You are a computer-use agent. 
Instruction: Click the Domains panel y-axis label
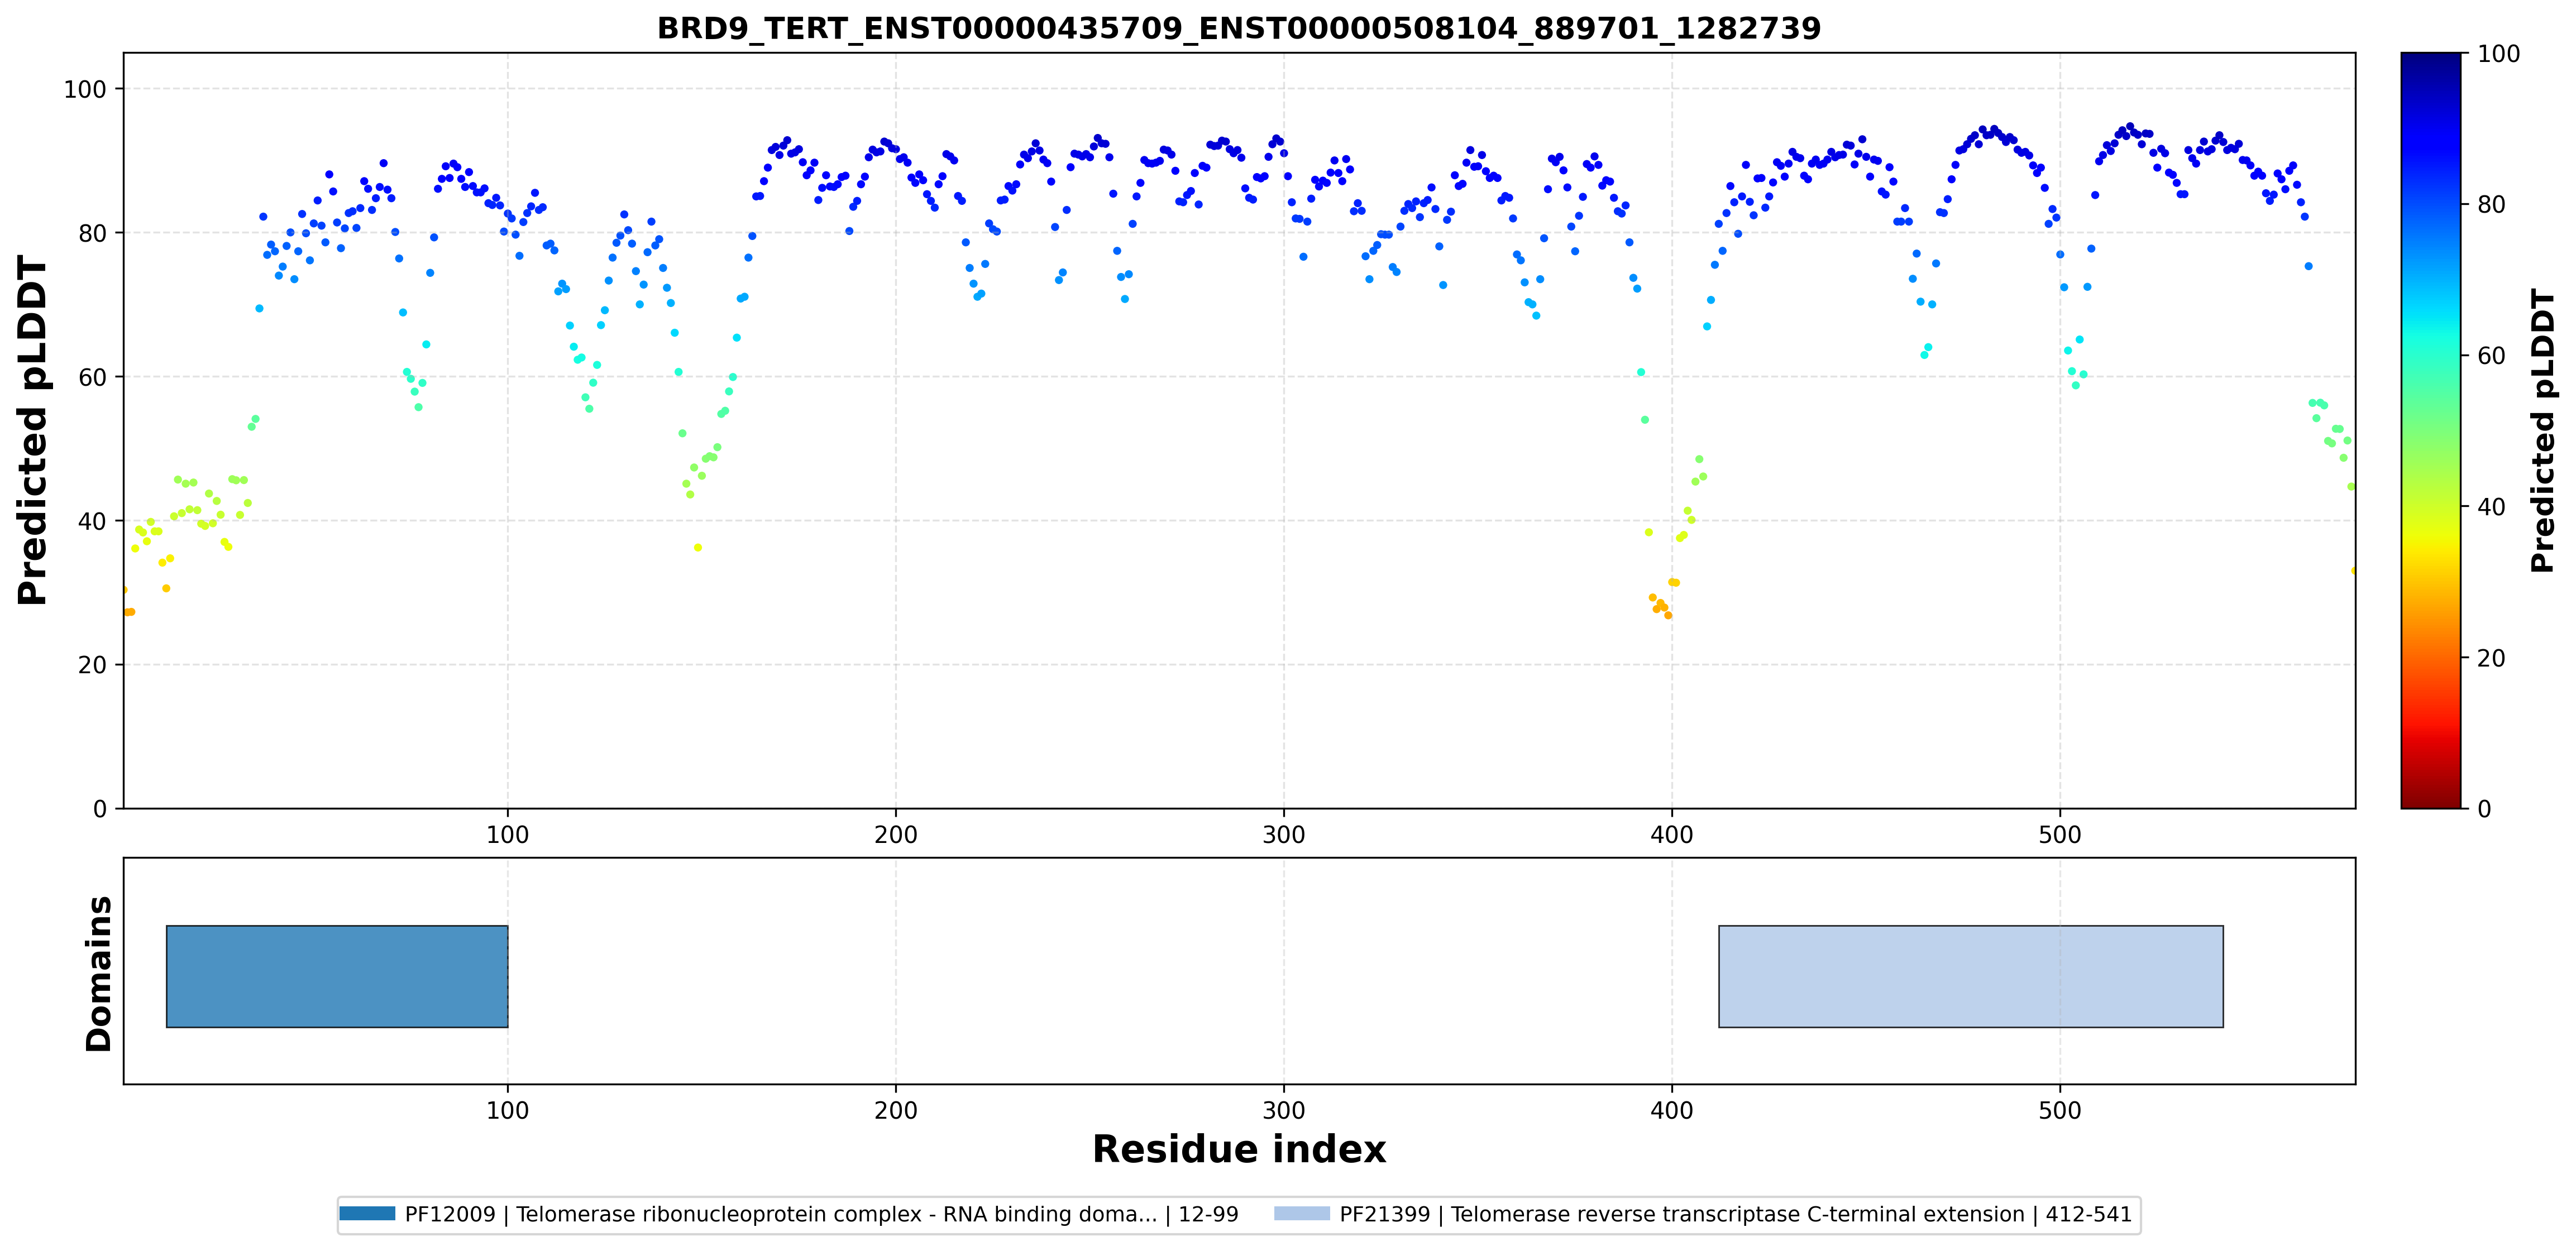point(98,973)
